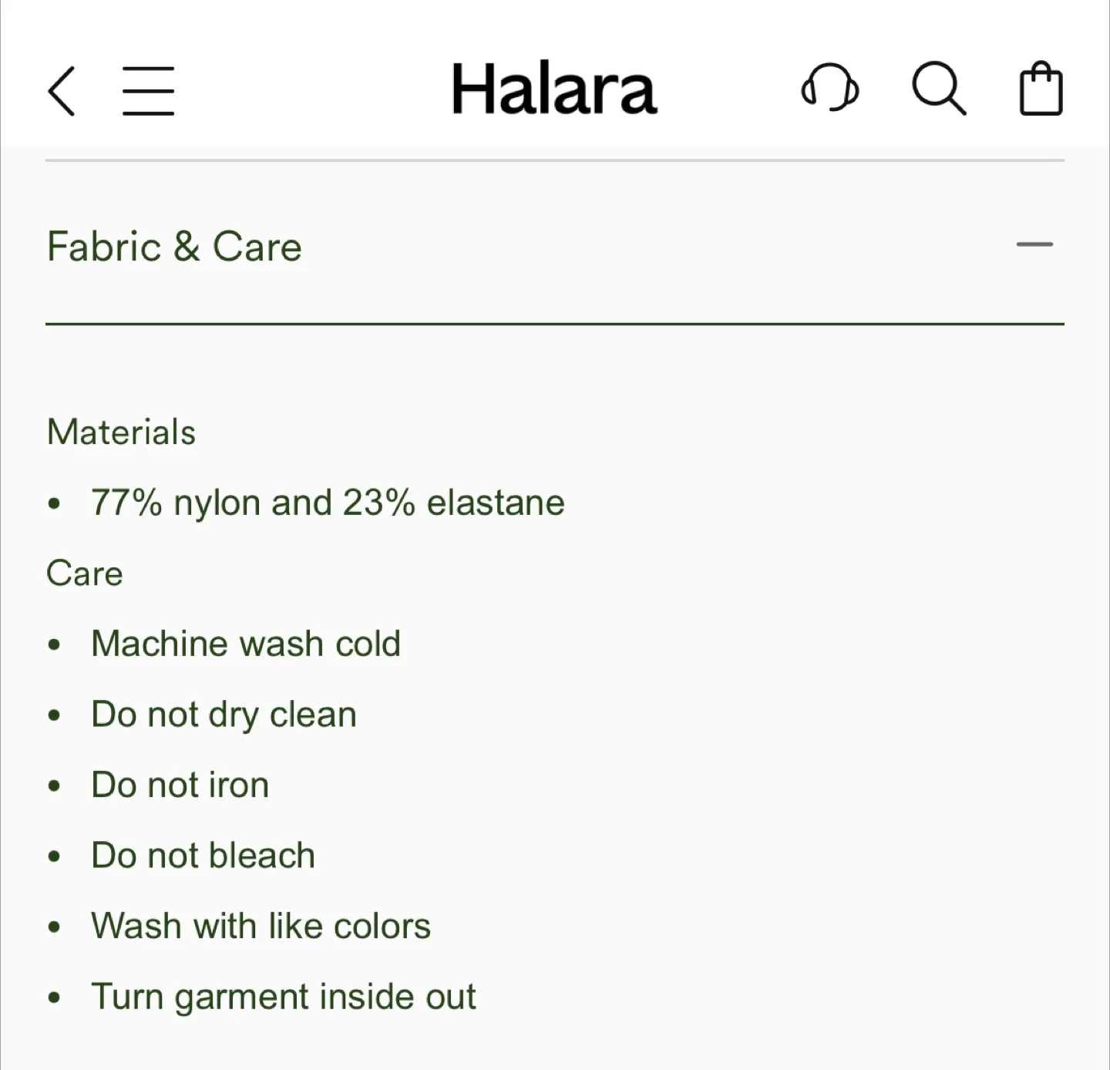Select the Do not iron line
Screen dimensions: 1110x1070
pos(180,784)
